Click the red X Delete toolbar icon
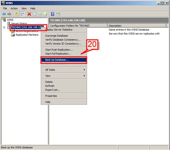 pos(29,14)
